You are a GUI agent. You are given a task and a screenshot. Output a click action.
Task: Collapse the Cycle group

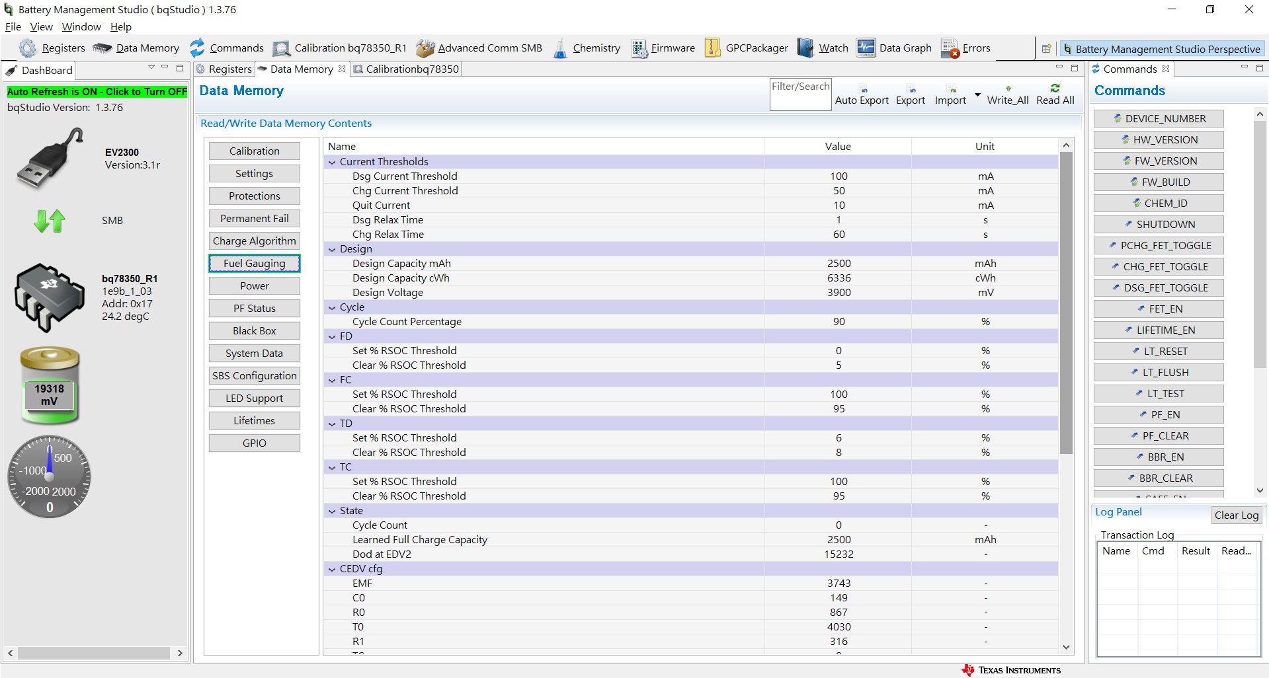(332, 307)
